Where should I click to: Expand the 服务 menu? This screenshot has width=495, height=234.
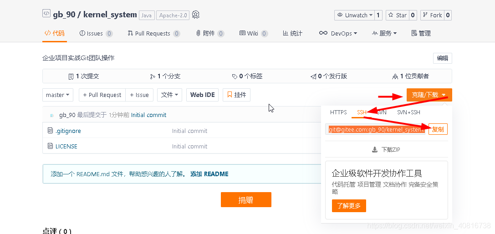click(384, 33)
